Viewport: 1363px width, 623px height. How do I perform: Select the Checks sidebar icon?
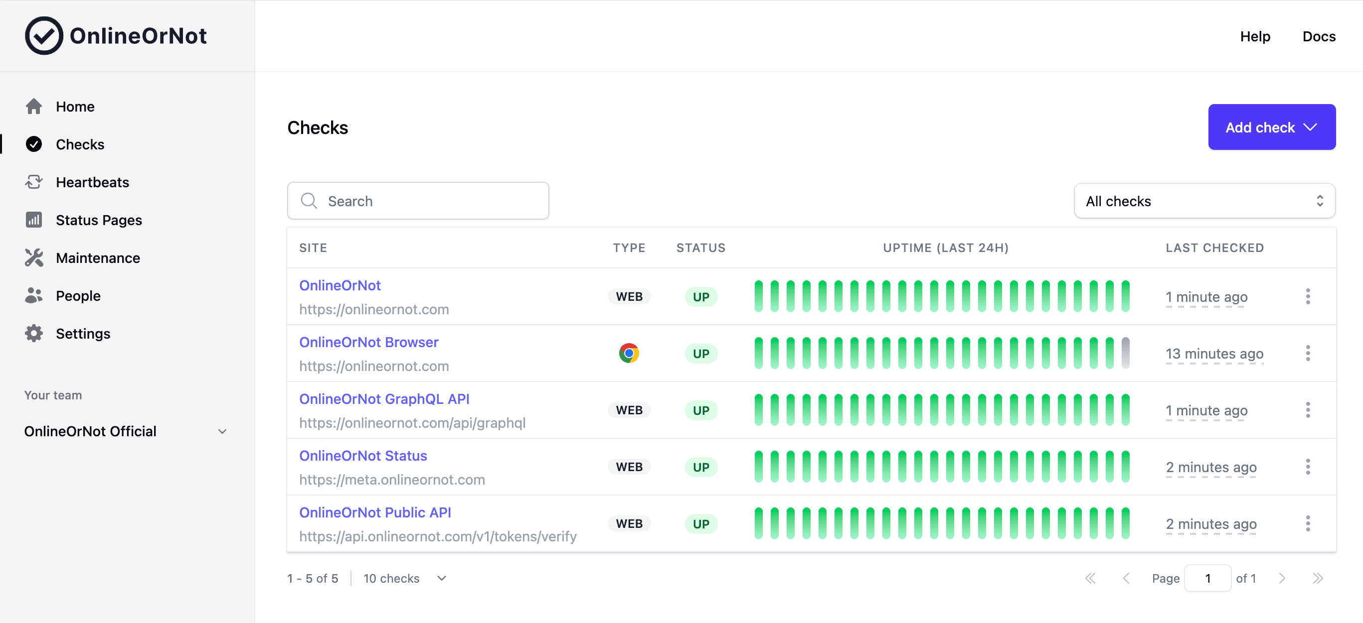pos(33,144)
